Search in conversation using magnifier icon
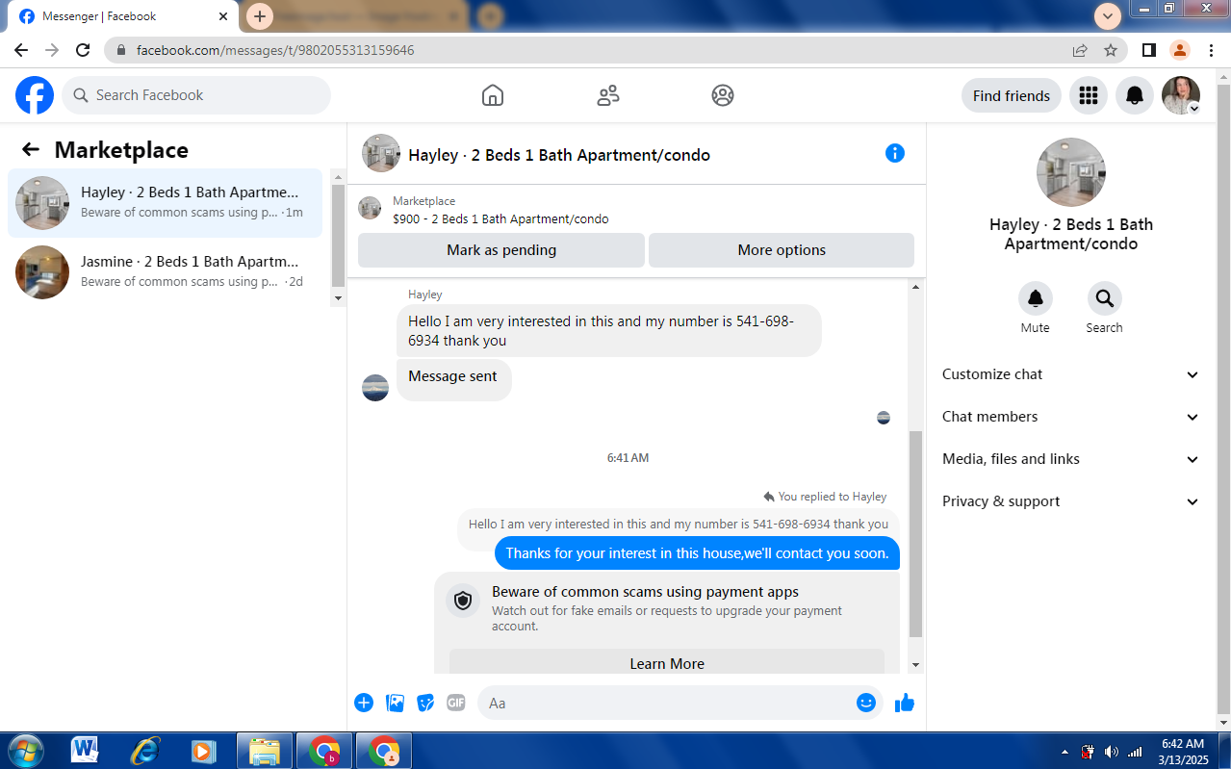 point(1104,298)
